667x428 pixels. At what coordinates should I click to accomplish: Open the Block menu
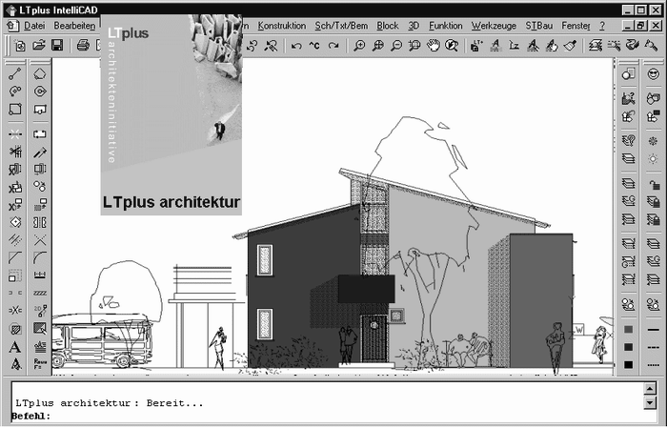388,26
